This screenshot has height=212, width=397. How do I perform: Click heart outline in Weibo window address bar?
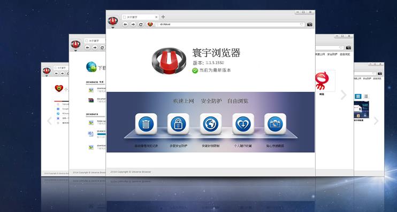click(341, 48)
